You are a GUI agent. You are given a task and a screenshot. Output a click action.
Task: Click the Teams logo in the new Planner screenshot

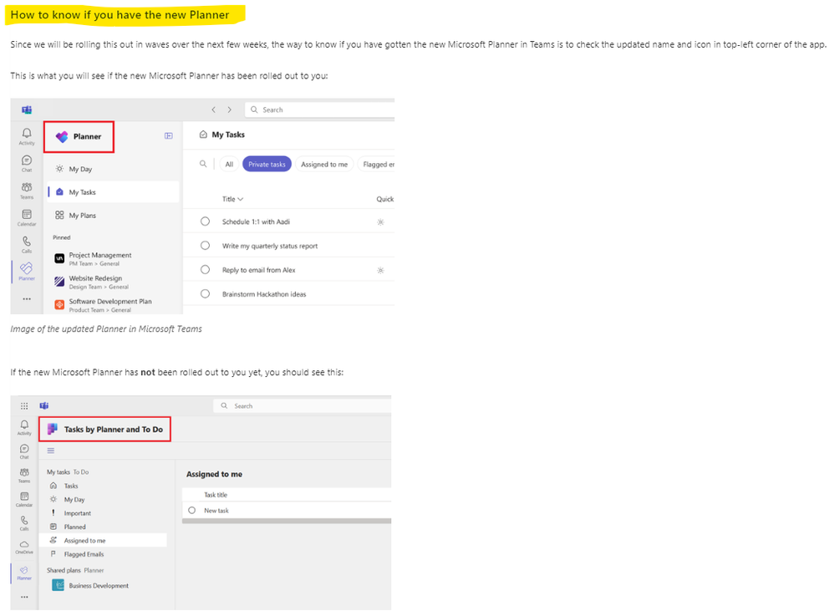point(27,109)
